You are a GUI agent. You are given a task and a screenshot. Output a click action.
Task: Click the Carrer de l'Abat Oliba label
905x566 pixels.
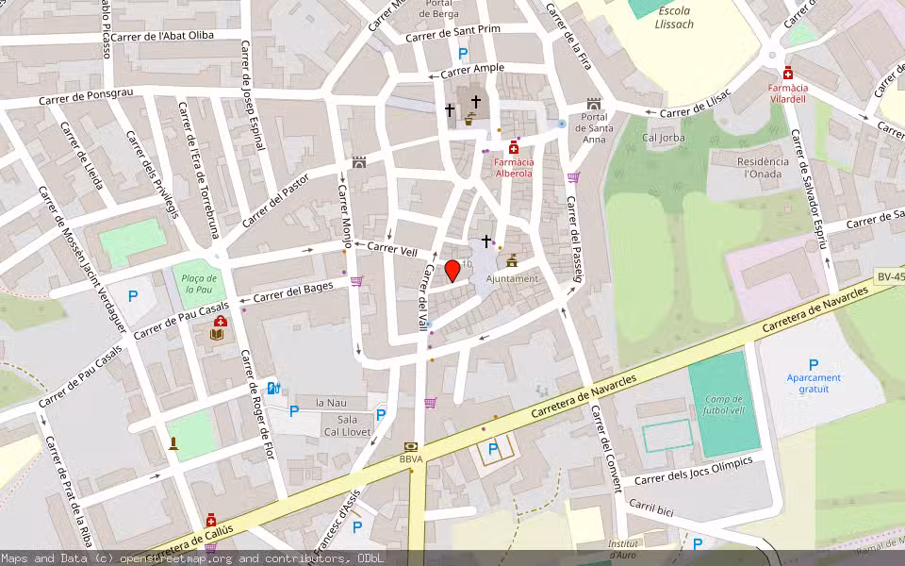pyautogui.click(x=162, y=37)
